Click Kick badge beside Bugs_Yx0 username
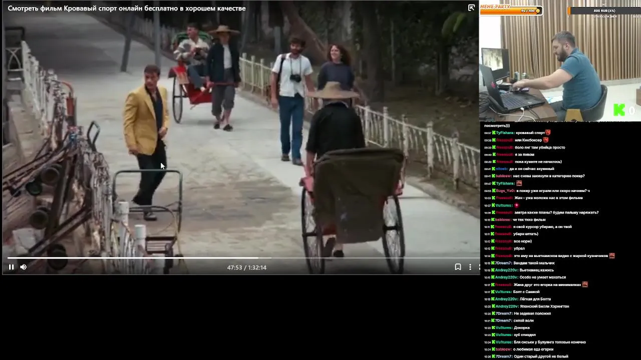The image size is (641, 360). coord(494,190)
